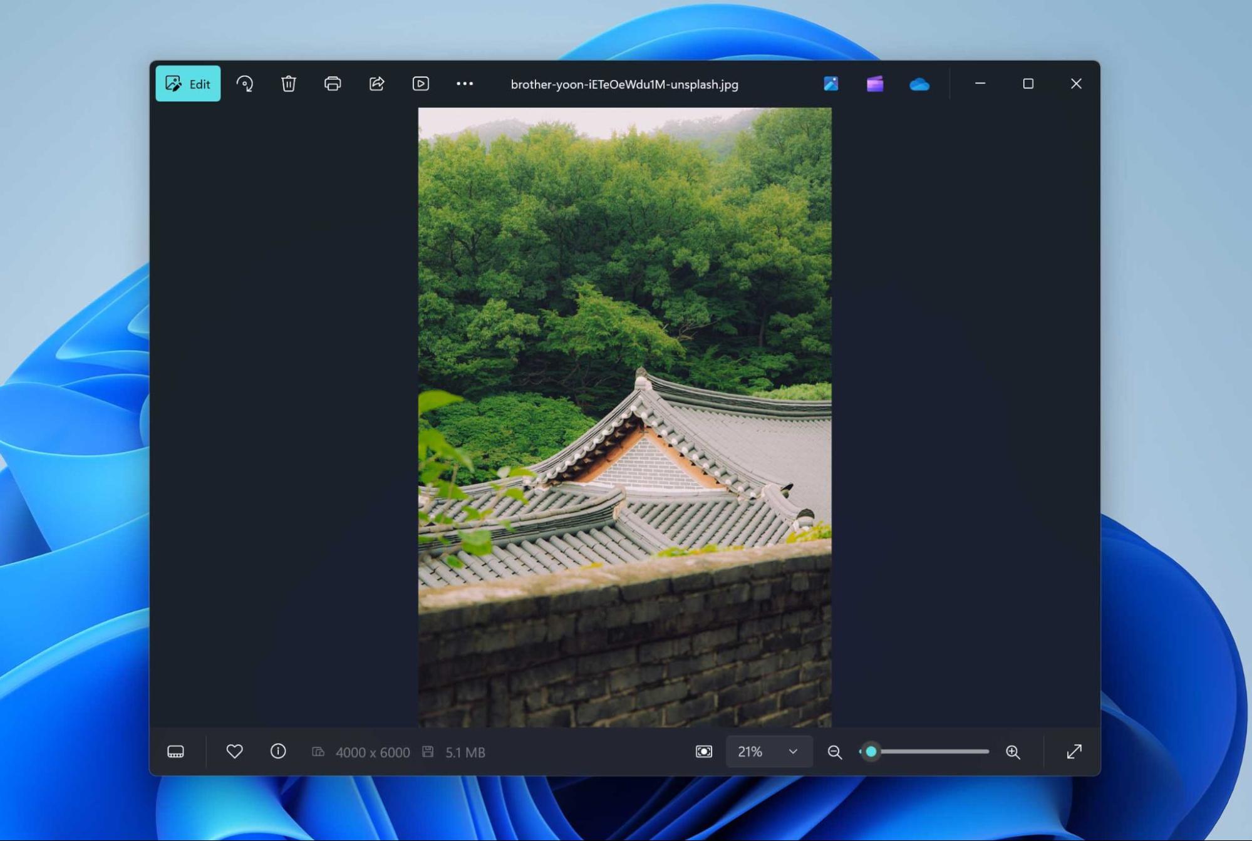Show file information with the info icon
The height and width of the screenshot is (841, 1252).
(277, 751)
